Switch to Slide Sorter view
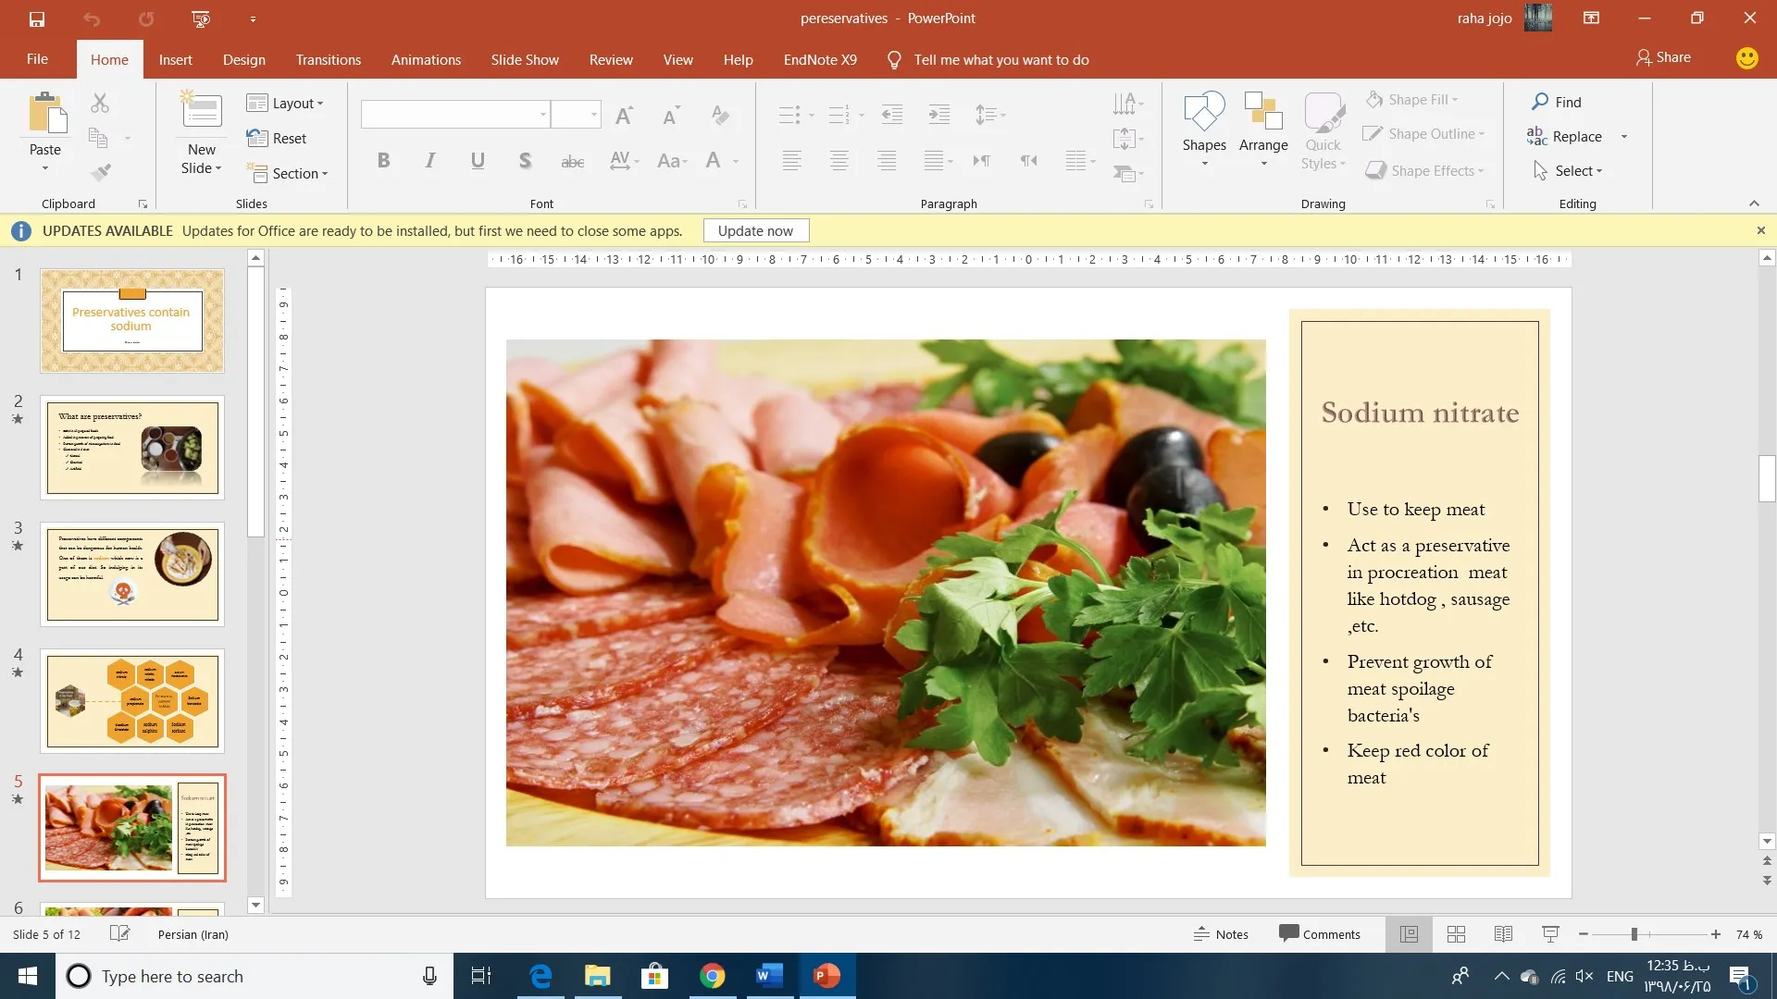1777x999 pixels. (1456, 934)
